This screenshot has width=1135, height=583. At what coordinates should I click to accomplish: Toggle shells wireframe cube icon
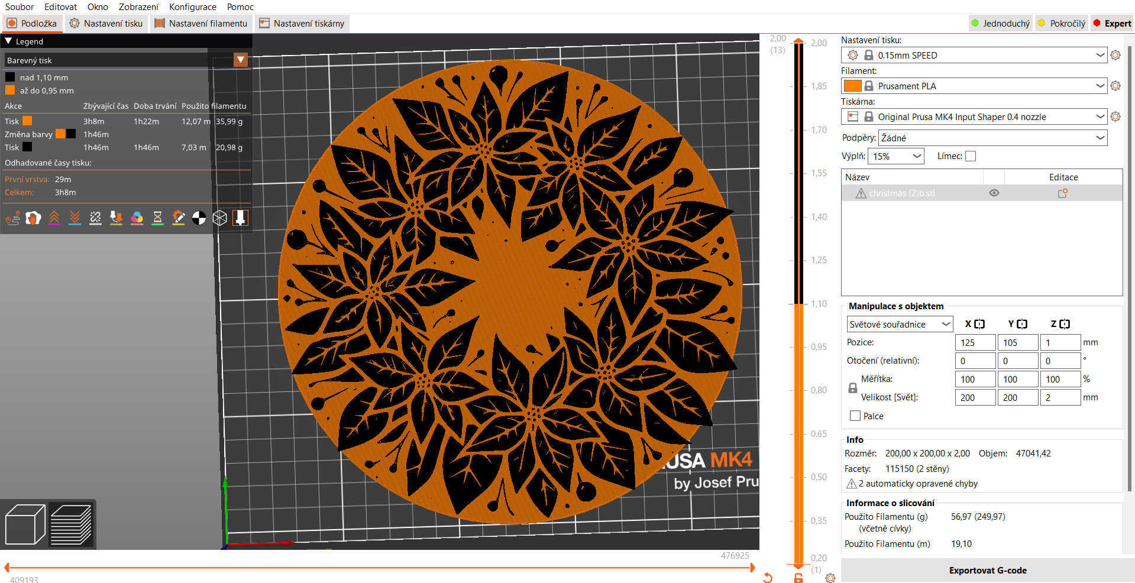(220, 218)
